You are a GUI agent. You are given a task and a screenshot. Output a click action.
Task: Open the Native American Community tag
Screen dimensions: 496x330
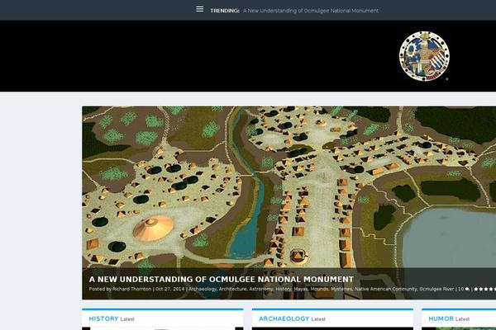click(386, 289)
